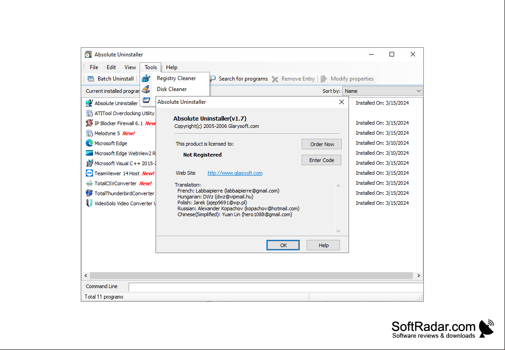Click Batch Uninstall label in toolbar
The width and height of the screenshot is (505, 350).
coord(115,79)
